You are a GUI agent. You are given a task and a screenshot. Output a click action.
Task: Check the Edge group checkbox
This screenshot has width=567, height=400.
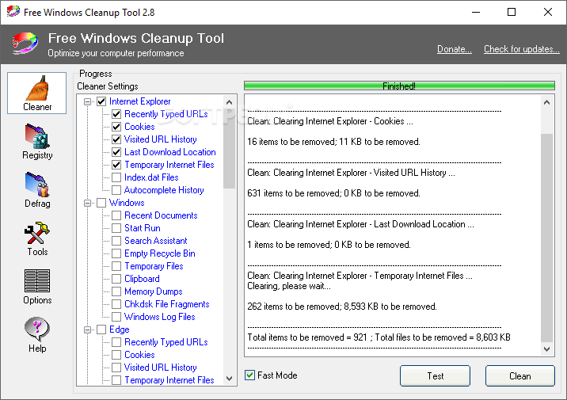[x=101, y=330]
